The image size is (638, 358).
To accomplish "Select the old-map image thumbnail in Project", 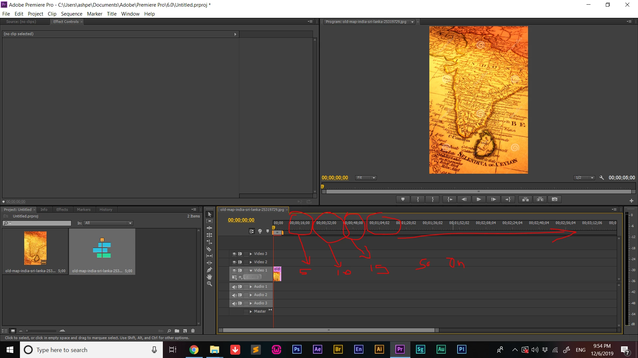I will click(x=35, y=248).
